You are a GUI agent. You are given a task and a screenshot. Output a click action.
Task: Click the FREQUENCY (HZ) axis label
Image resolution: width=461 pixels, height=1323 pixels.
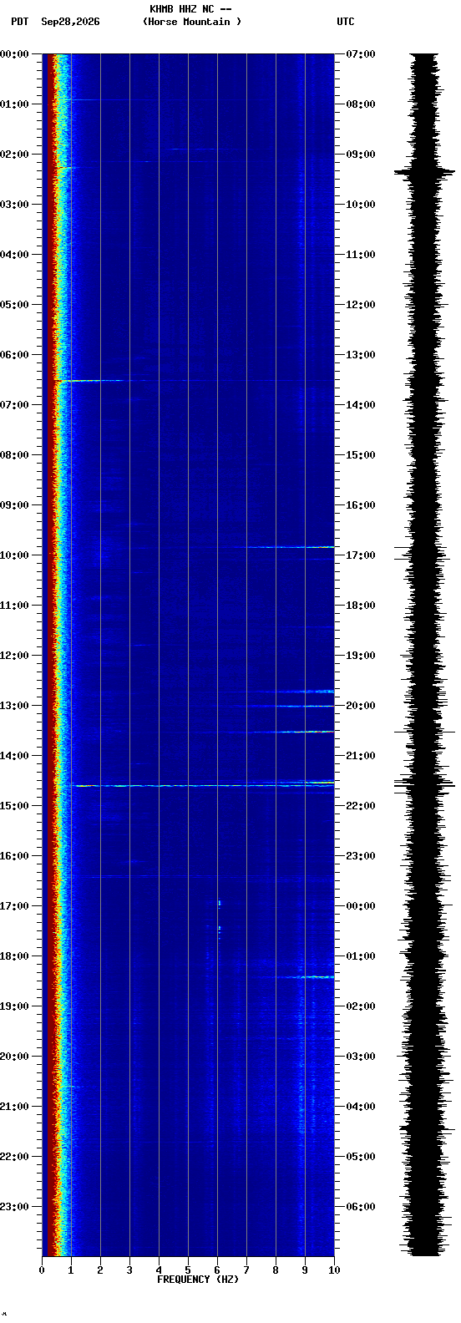coord(198,1280)
